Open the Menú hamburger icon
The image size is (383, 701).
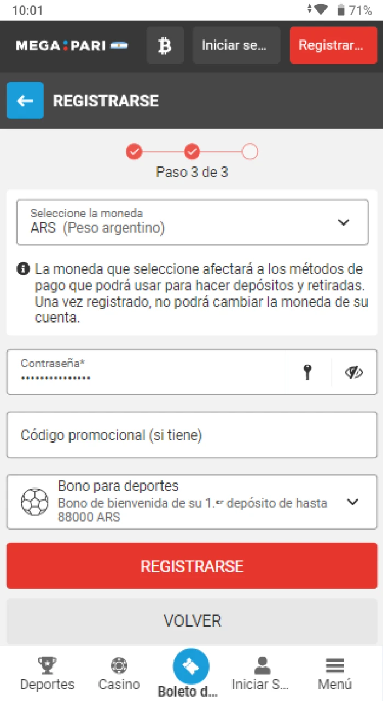[334, 665]
